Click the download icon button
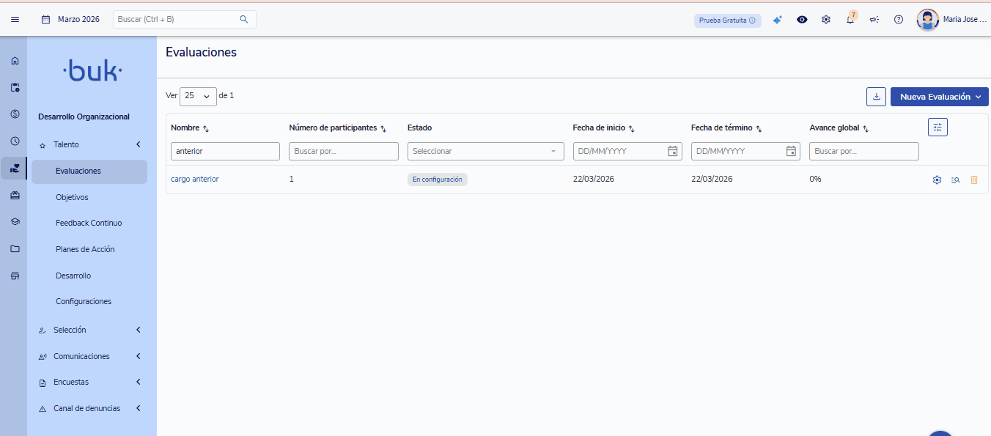 click(876, 97)
